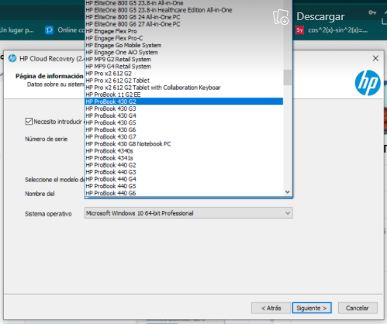Choose HP ProBook 430 G3

pyautogui.click(x=184, y=109)
